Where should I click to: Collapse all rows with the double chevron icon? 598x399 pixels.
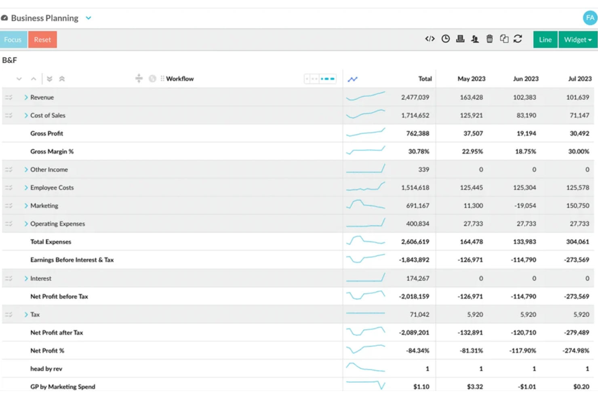pyautogui.click(x=62, y=78)
